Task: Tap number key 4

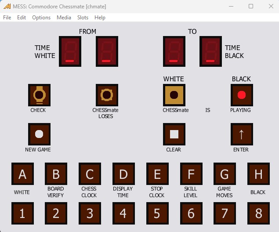Action: [123, 213]
